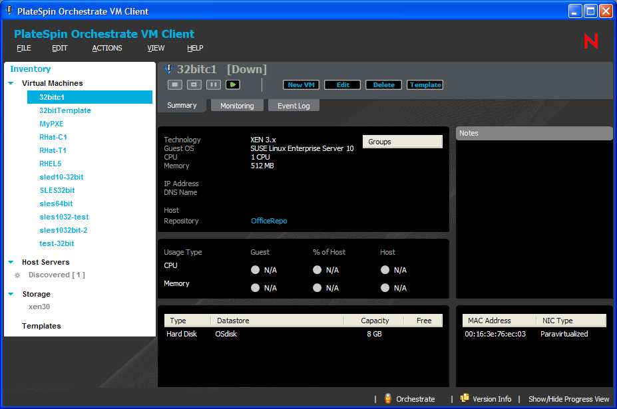Click the Pause VM icon
Image resolution: width=617 pixels, height=409 pixels.
(213, 84)
